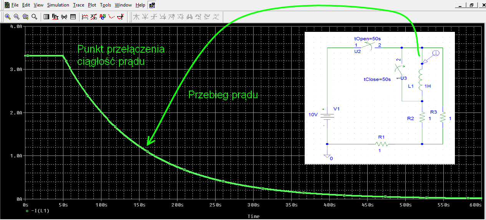
Task: Click the ABC Text Label icon
Action: coord(103,17)
